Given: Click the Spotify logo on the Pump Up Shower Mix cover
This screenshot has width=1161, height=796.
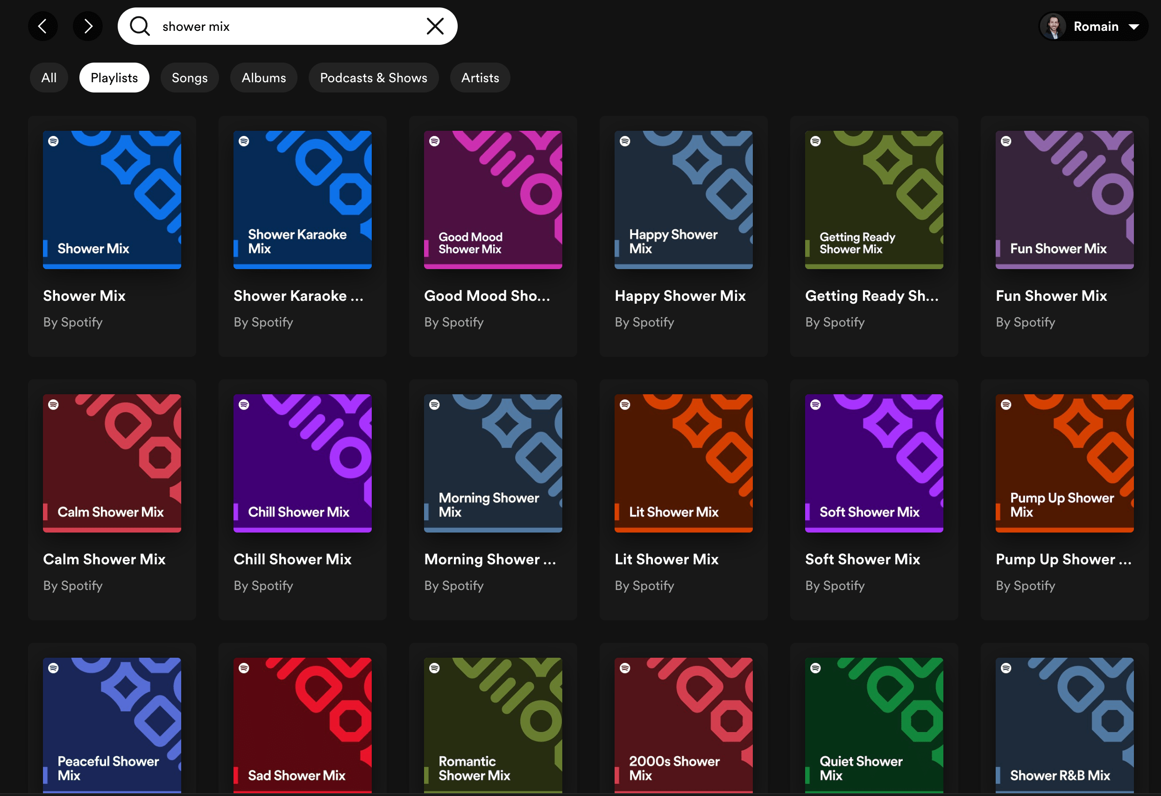Looking at the screenshot, I should point(1006,405).
